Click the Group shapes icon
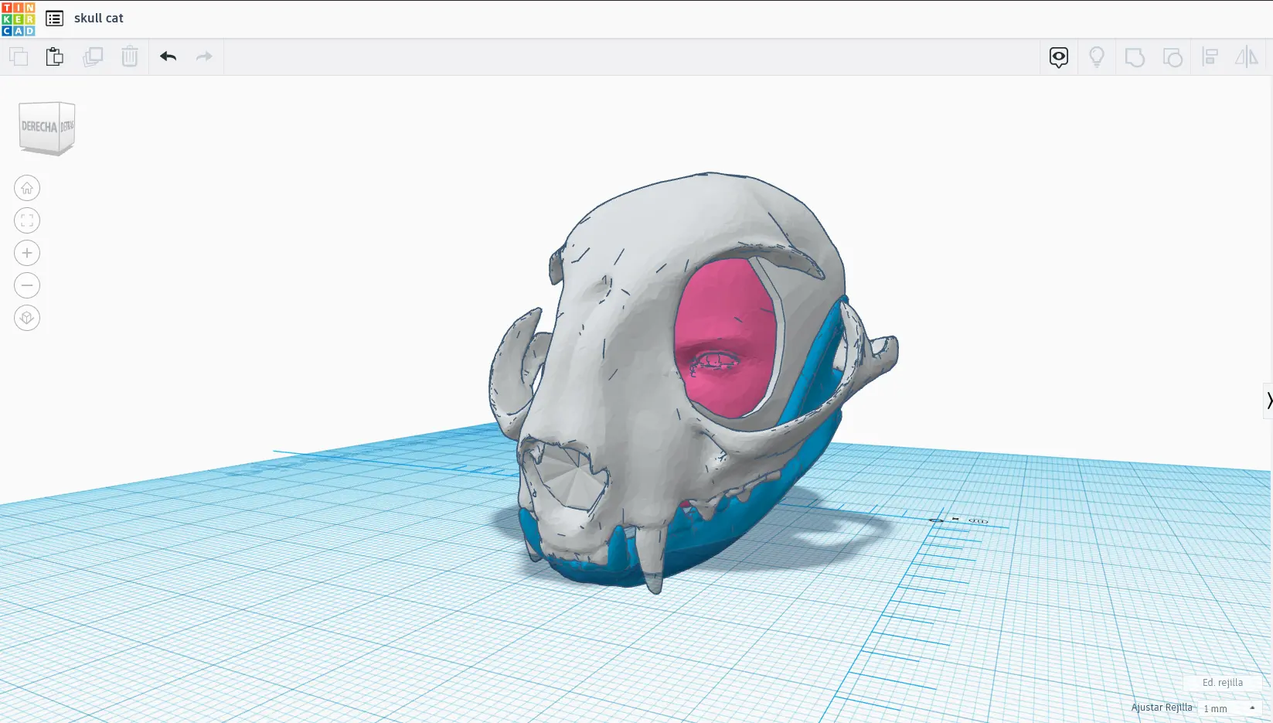Image resolution: width=1273 pixels, height=723 pixels. coord(1134,57)
